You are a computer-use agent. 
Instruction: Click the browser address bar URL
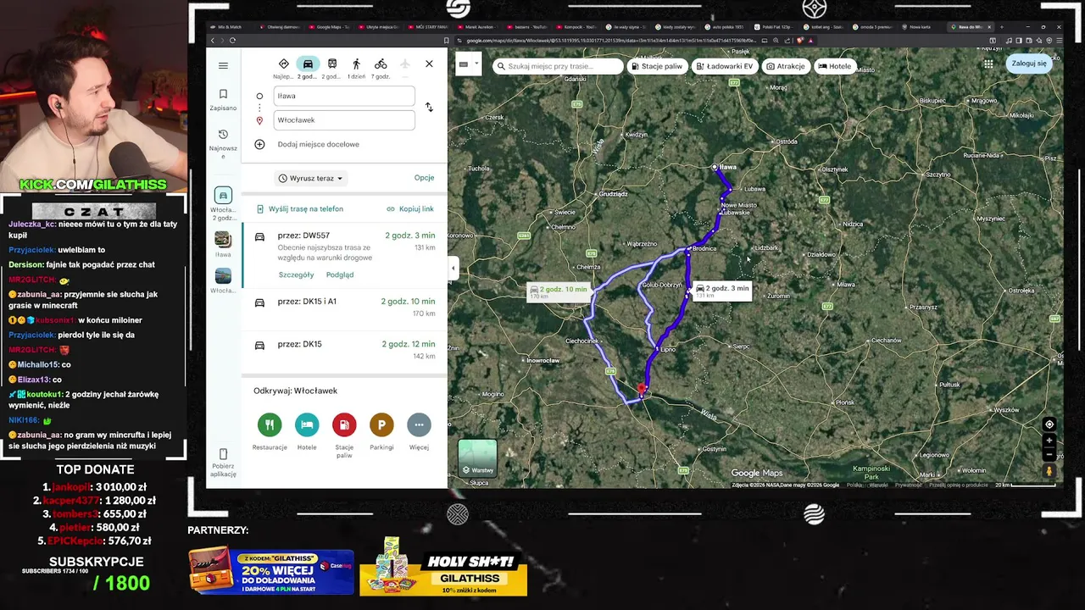coord(610,40)
